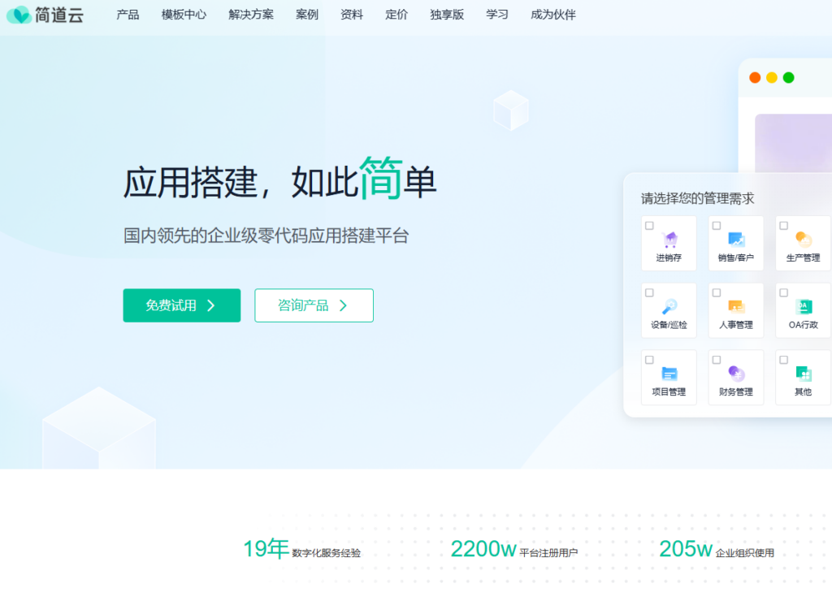Viewport: 832px width, 597px height.
Task: Open the 模板中心 dropdown menu
Action: [184, 15]
